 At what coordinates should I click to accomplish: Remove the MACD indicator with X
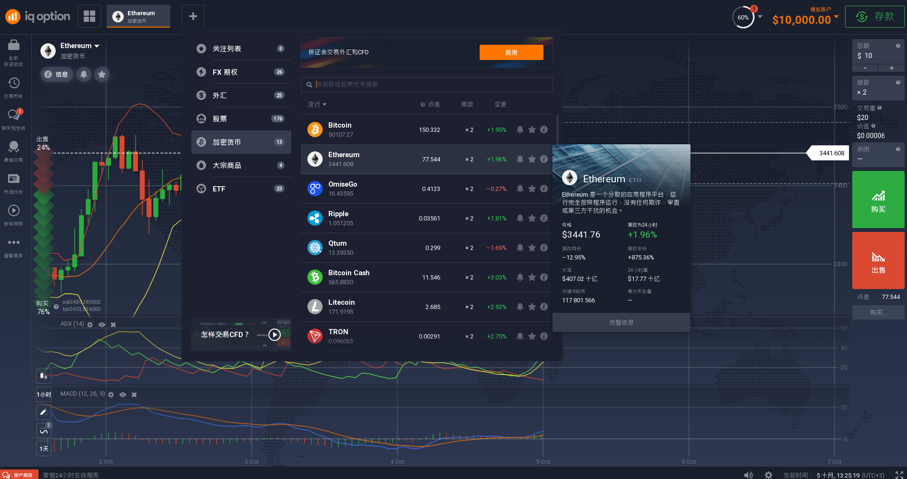tap(134, 395)
